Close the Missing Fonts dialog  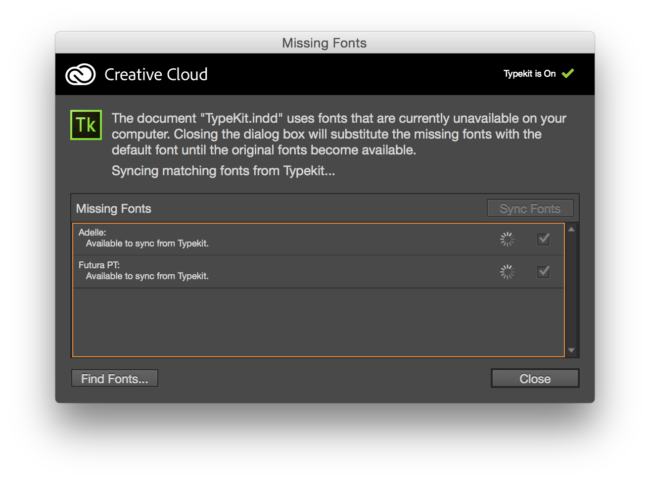coord(535,379)
